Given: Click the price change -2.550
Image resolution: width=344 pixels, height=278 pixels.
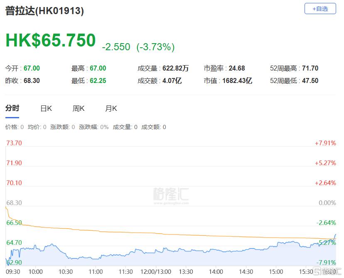Looking at the screenshot, I should (116, 47).
